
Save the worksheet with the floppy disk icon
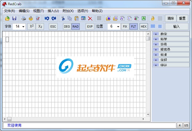[x=14, y=18]
